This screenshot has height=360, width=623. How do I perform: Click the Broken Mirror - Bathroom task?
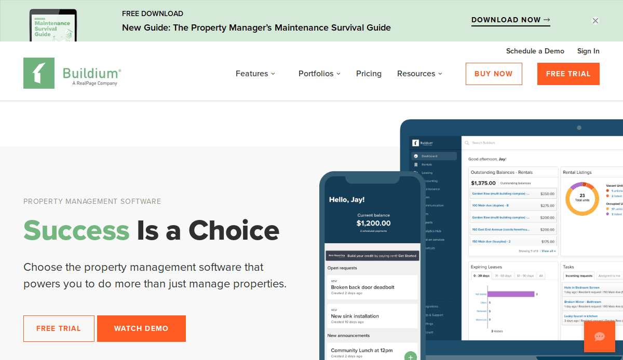click(x=593, y=303)
